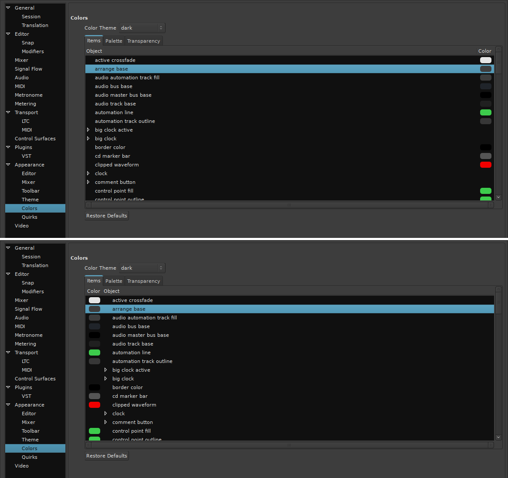Switch to the Palette tab in upper panel

(x=114, y=41)
